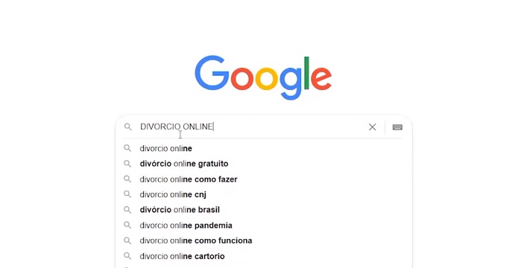Screen dimensions: 521x268
Task: Click the magnifier icon in search box
Action: click(128, 127)
